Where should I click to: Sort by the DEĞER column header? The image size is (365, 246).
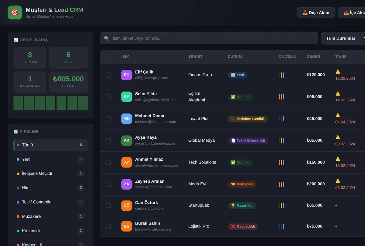click(x=313, y=57)
